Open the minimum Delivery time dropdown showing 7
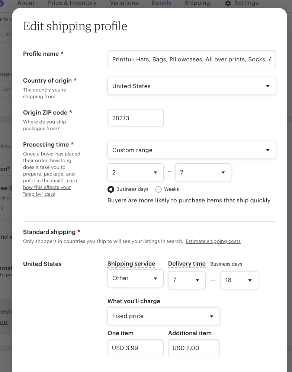 click(187, 280)
